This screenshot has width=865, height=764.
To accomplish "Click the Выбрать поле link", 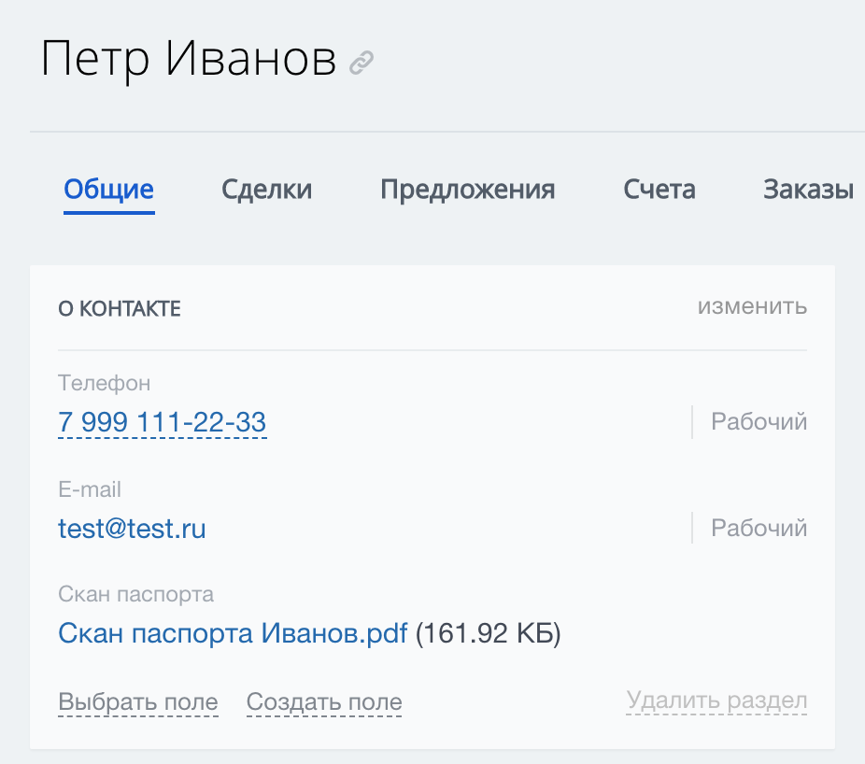I will click(138, 701).
